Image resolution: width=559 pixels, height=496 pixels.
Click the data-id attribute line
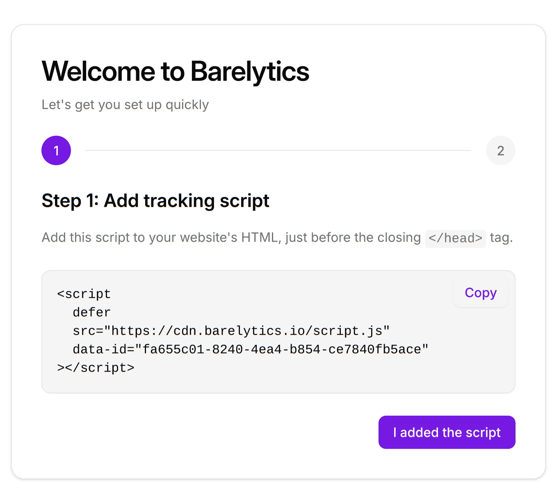coord(250,349)
